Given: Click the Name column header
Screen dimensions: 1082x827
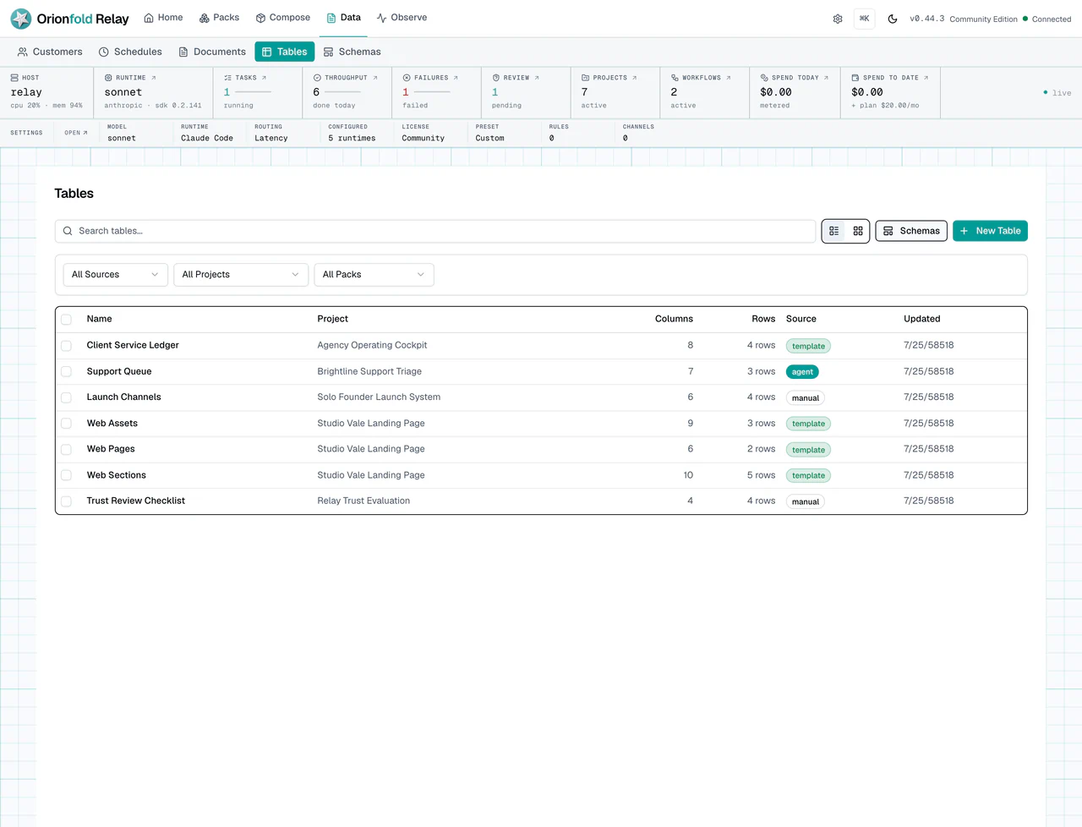Looking at the screenshot, I should pyautogui.click(x=99, y=319).
